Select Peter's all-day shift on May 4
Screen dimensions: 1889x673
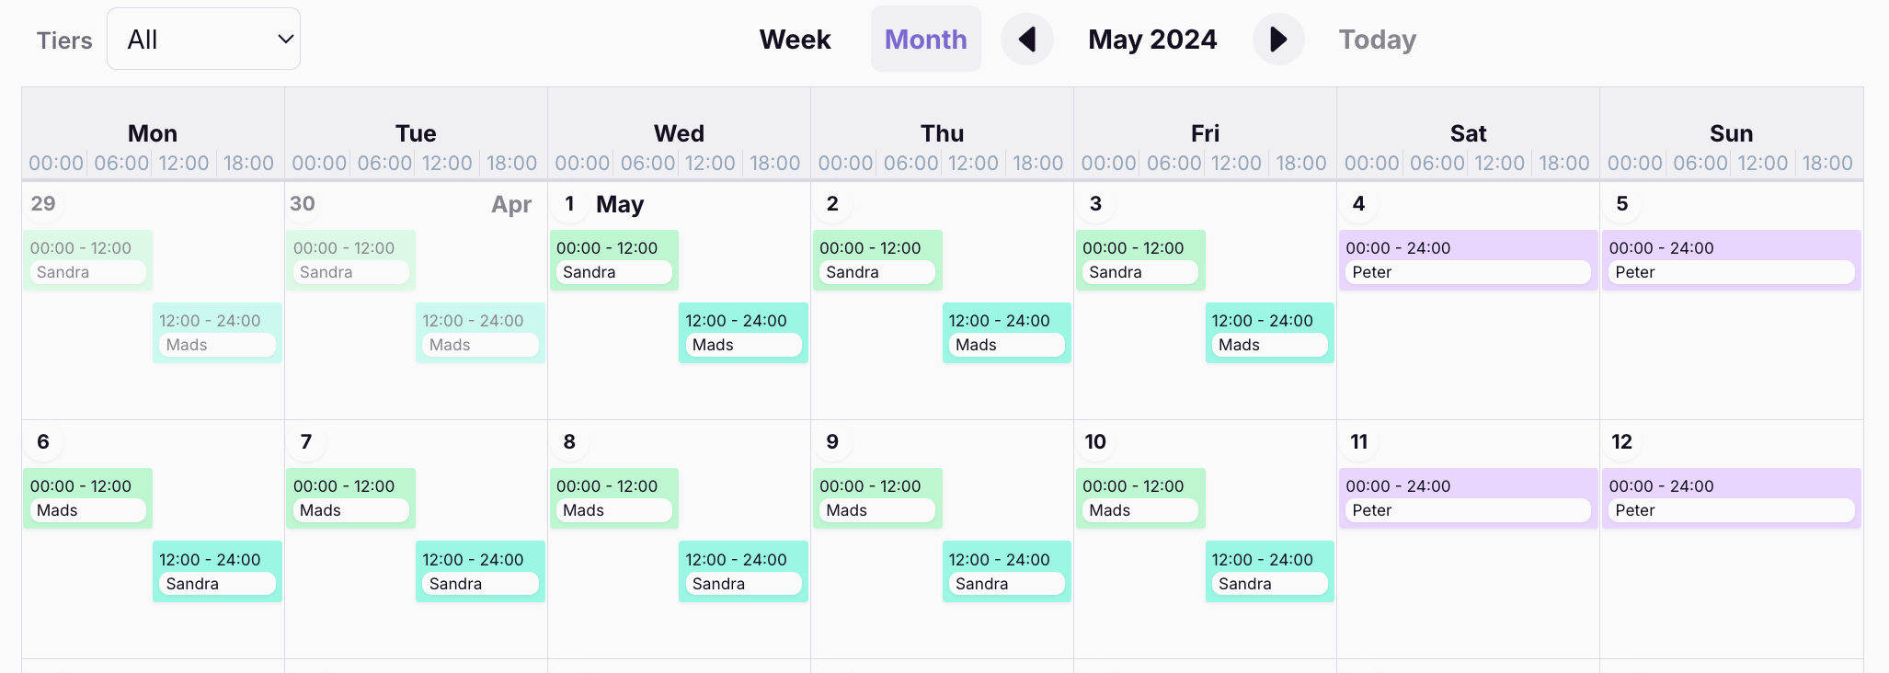coord(1467,260)
